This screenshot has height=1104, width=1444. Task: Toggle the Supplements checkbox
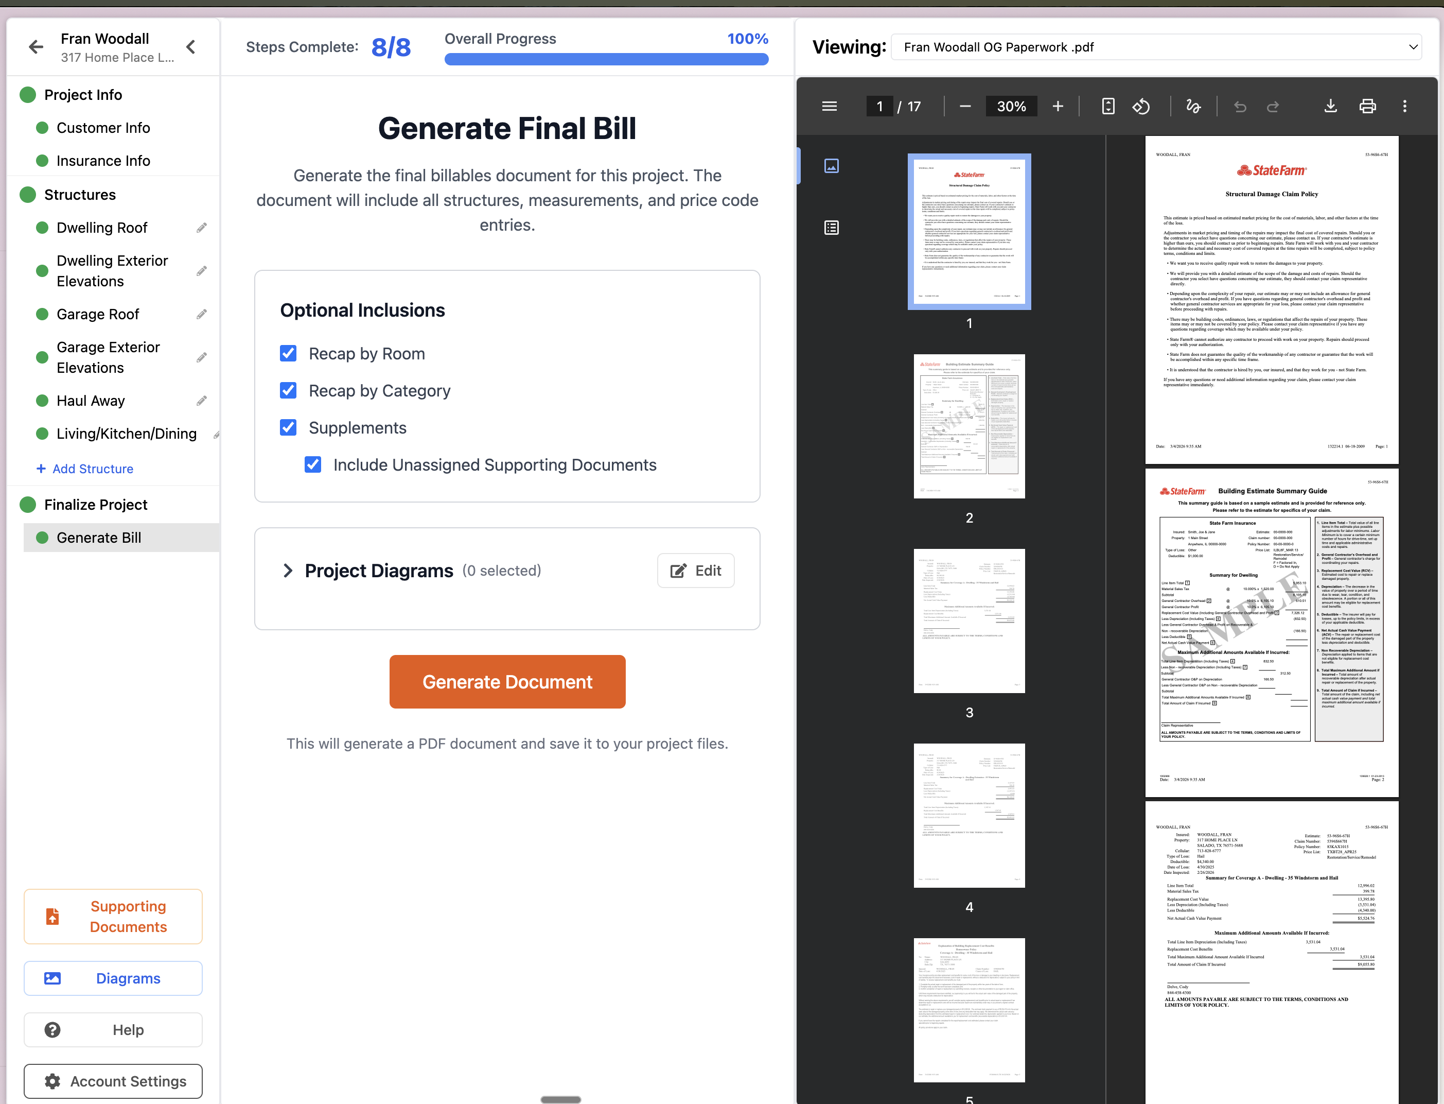(288, 428)
